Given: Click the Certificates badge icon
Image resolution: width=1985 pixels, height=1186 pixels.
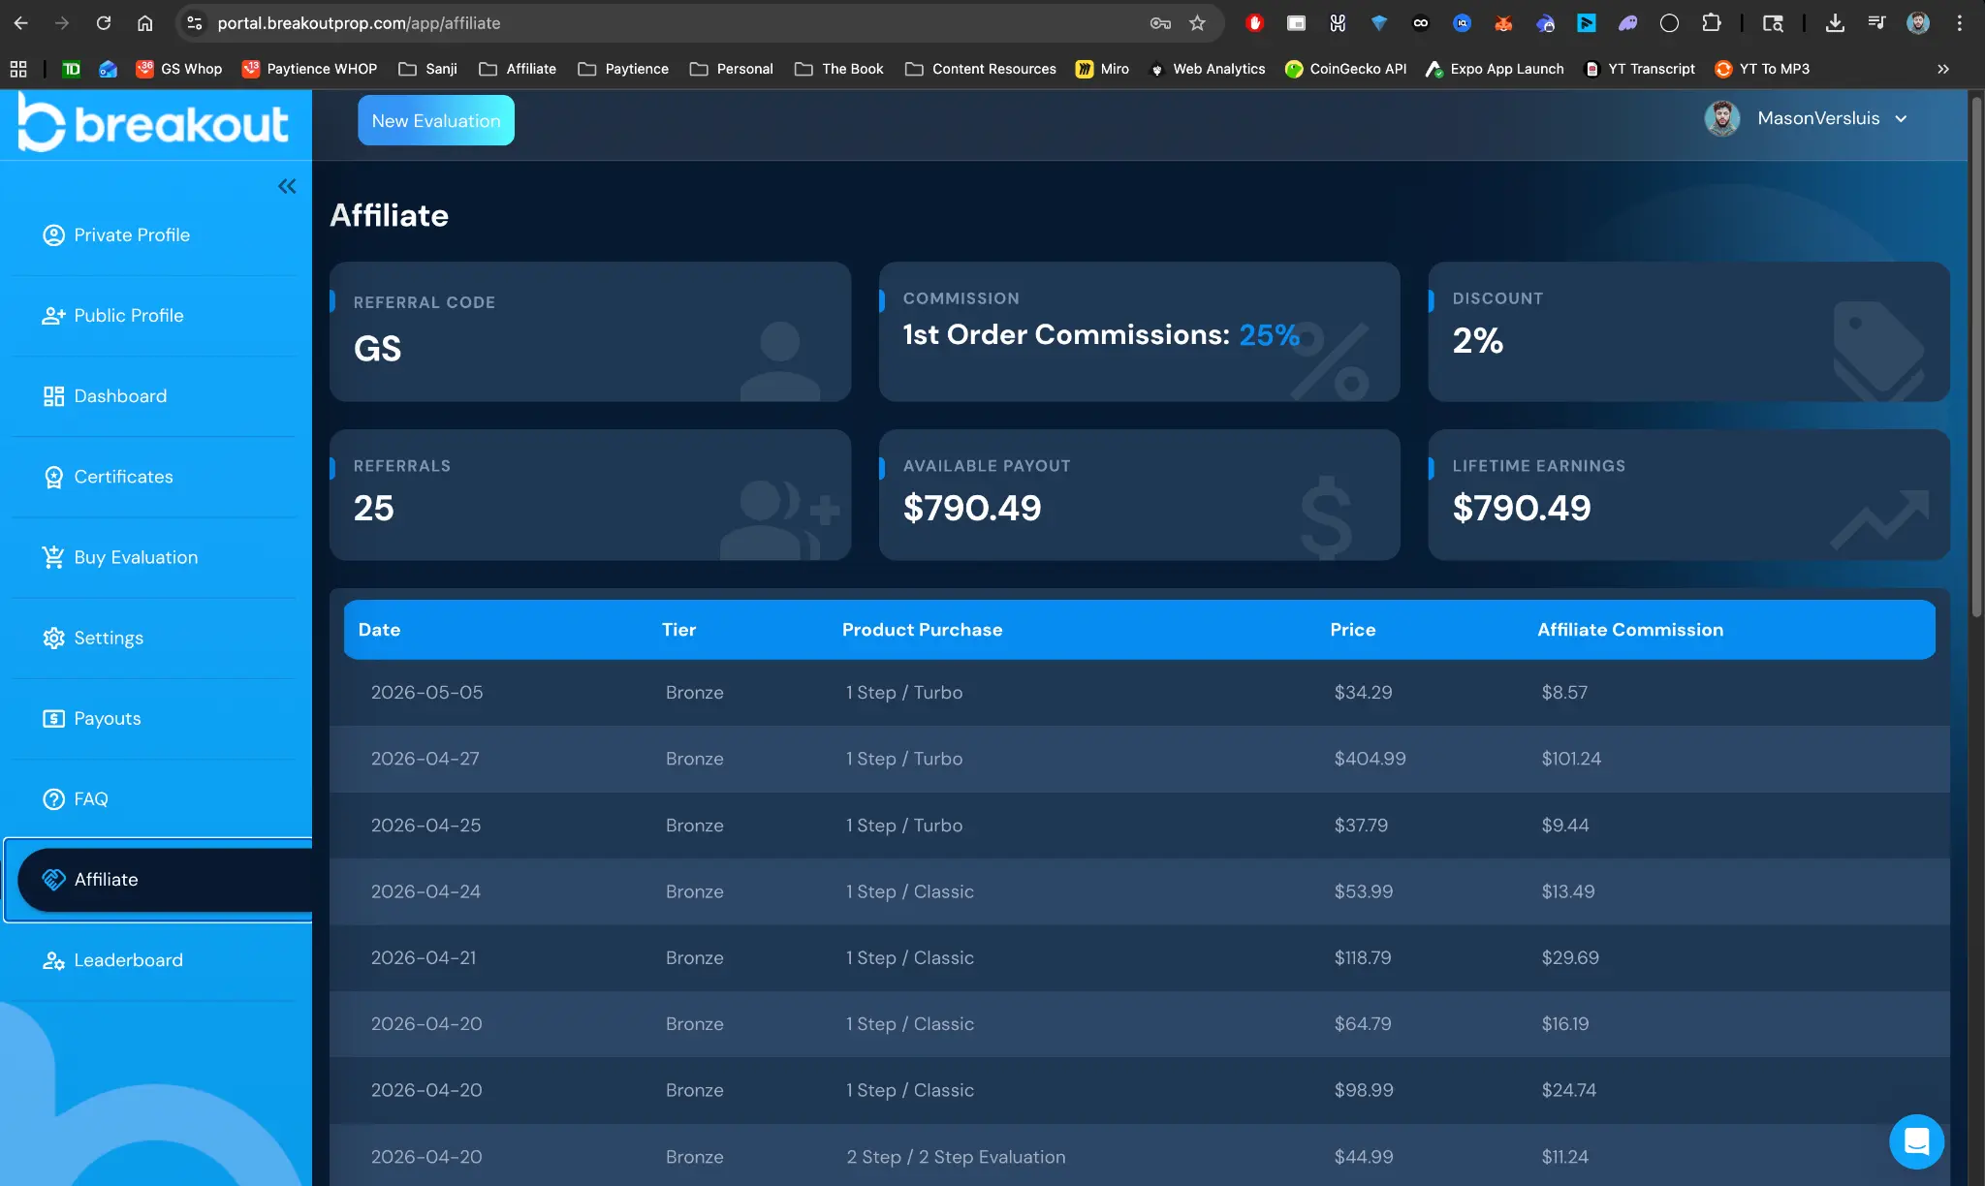Looking at the screenshot, I should (x=53, y=477).
